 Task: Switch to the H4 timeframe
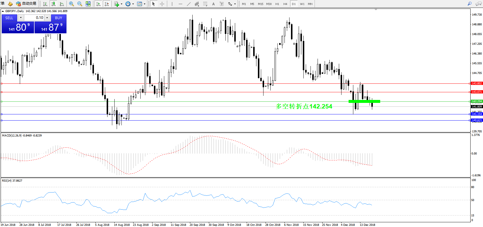[285, 4]
